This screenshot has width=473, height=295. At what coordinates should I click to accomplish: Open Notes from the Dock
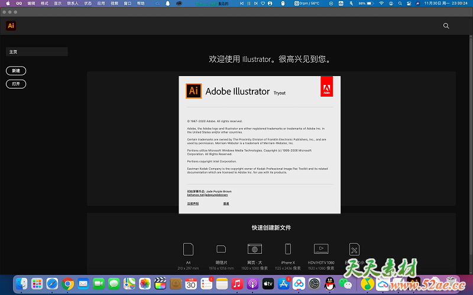click(x=222, y=284)
